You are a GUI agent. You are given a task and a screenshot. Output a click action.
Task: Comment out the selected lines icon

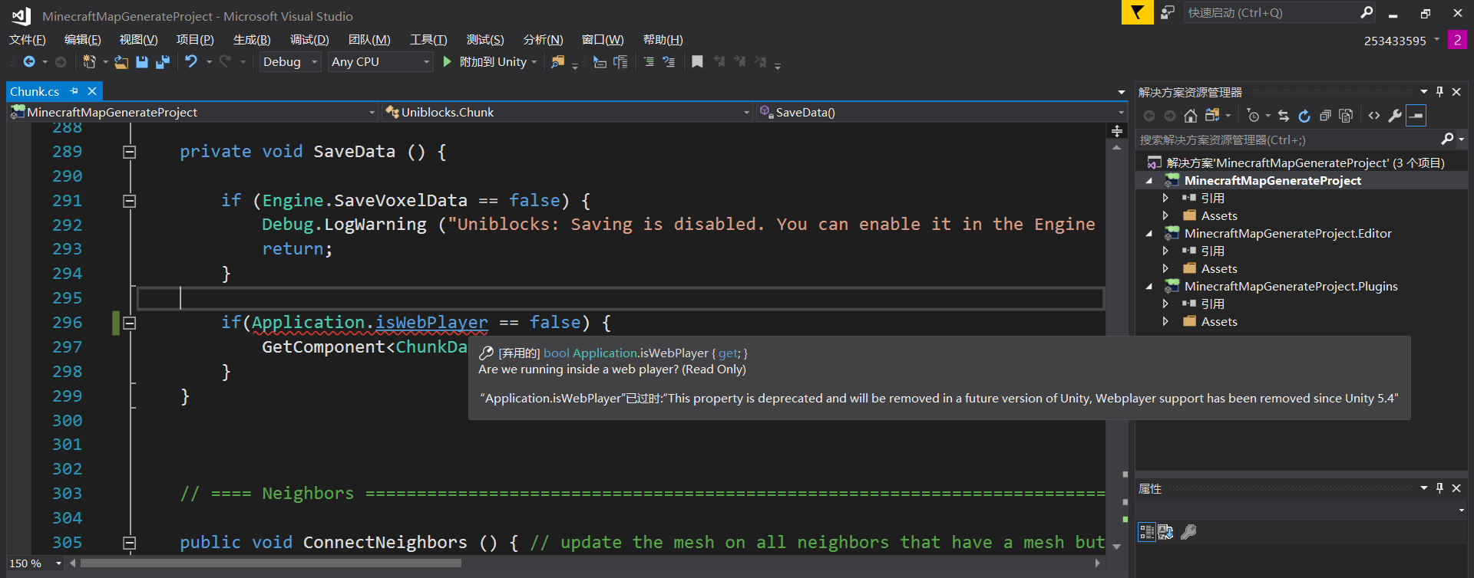(x=649, y=62)
